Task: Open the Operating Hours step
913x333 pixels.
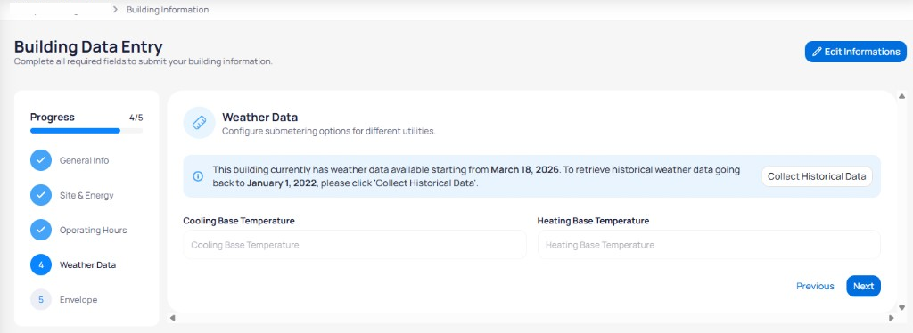Action: 93,230
